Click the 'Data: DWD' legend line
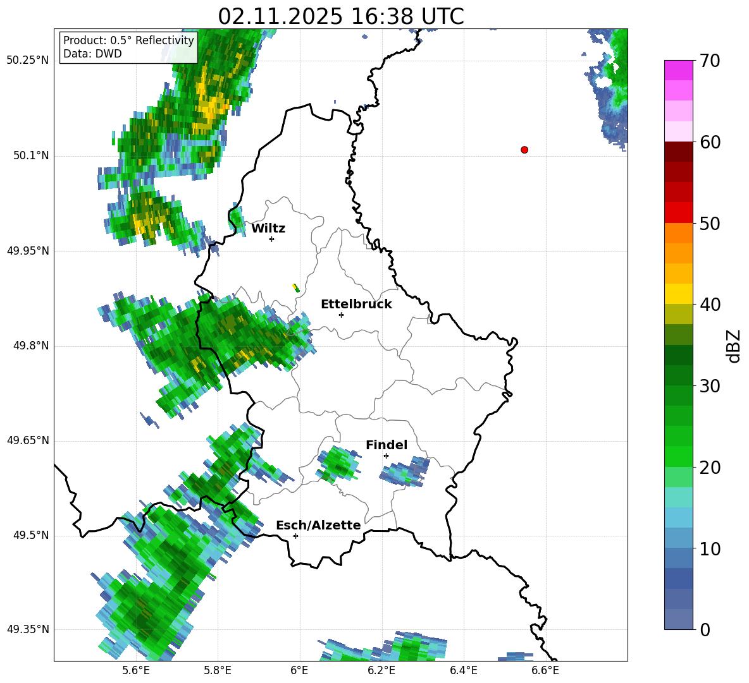This screenshot has width=749, height=683. click(x=92, y=54)
